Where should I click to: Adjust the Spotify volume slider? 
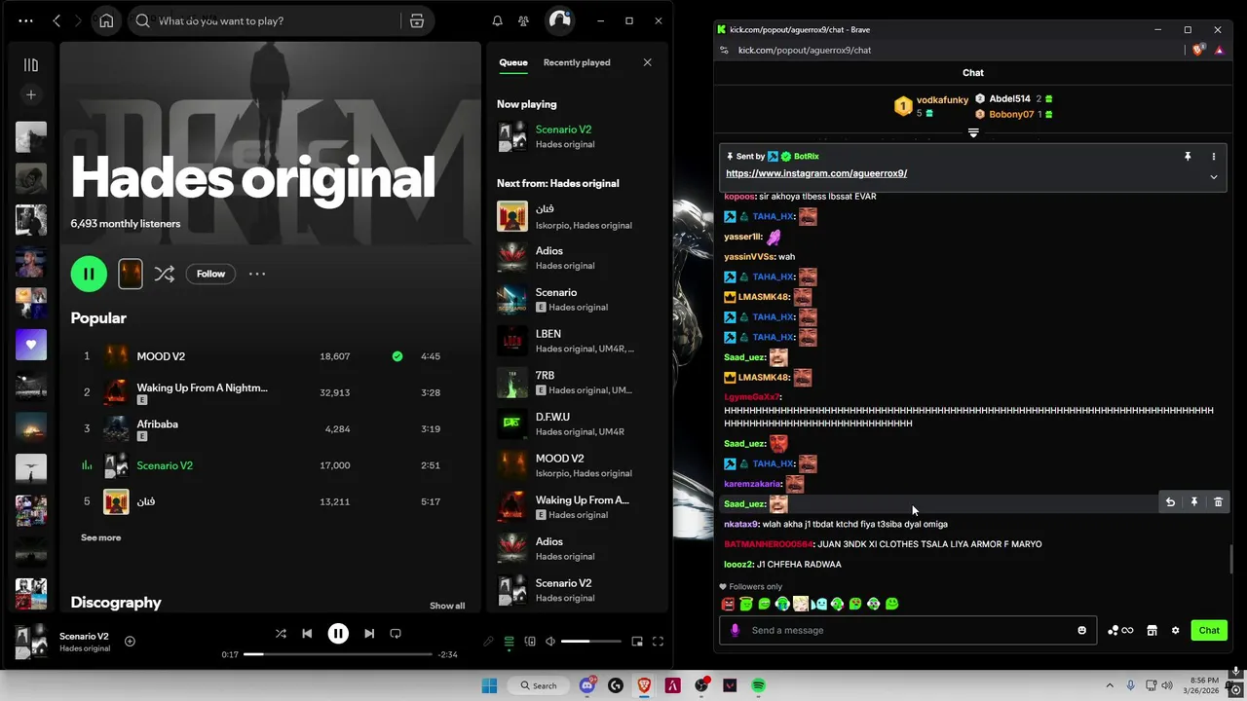point(590,642)
